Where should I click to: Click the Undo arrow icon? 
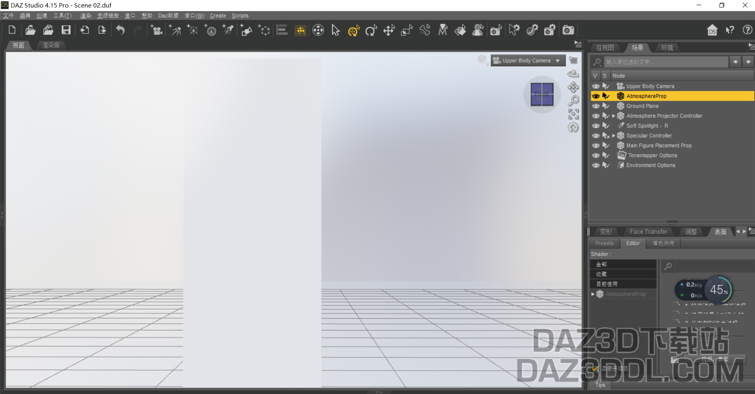[x=120, y=30]
